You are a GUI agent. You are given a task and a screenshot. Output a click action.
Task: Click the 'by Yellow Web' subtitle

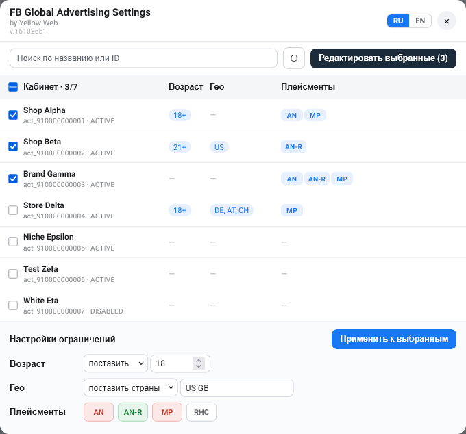tap(34, 23)
